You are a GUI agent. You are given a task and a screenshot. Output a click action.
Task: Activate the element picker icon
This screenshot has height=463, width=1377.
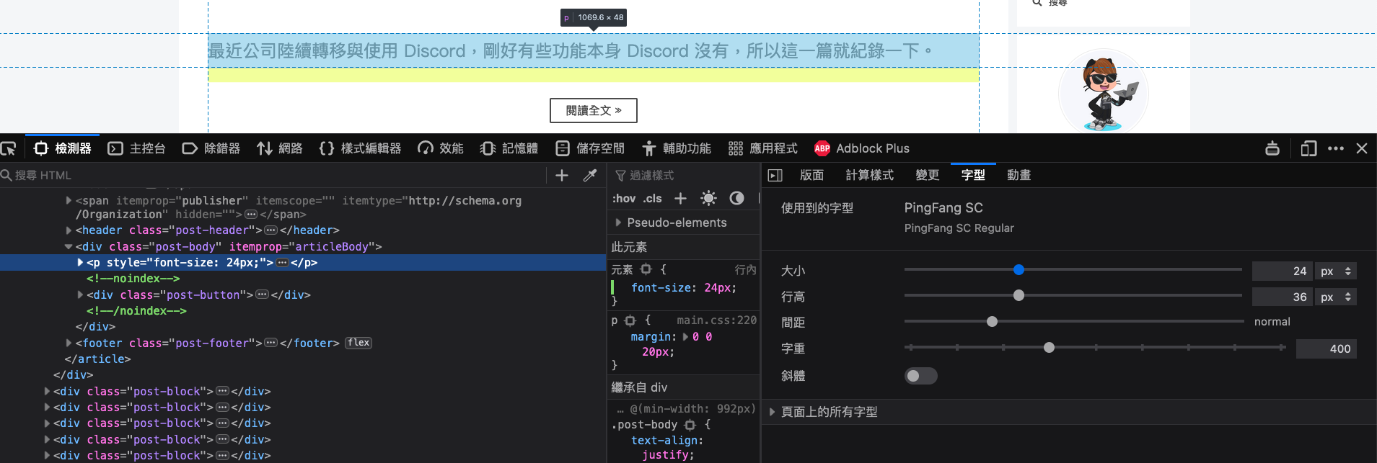pos(9,148)
